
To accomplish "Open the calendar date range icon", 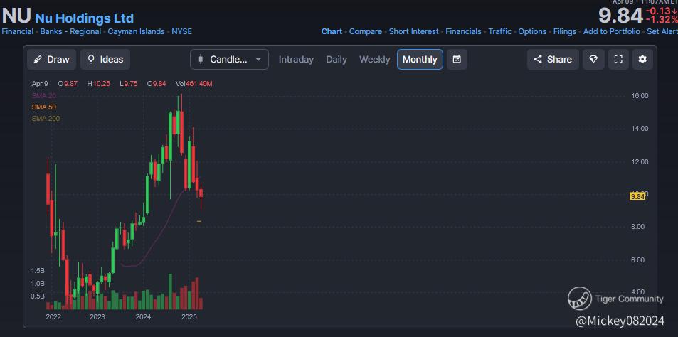I will point(457,60).
